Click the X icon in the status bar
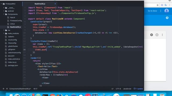The height and width of the screenshot is (96, 172). (x=7, y=89)
